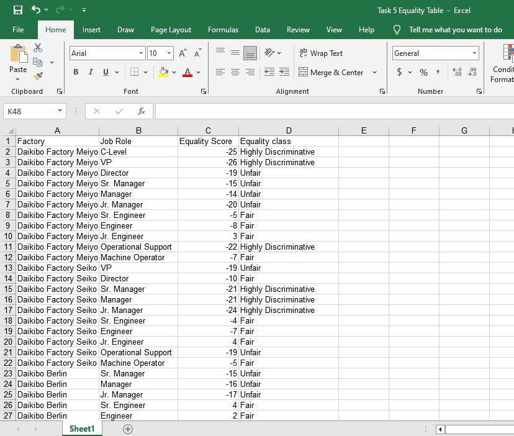Click the Align Right icon

tap(250, 72)
